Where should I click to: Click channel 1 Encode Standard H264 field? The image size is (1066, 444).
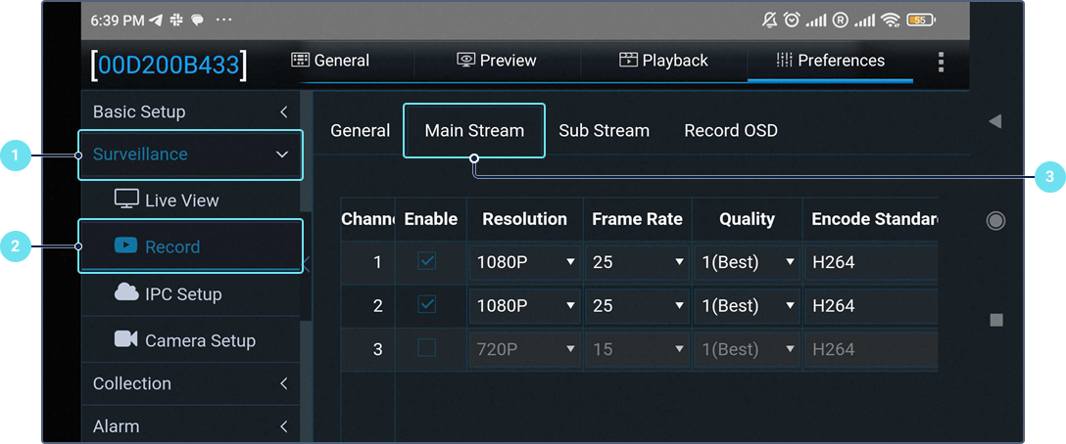click(867, 262)
